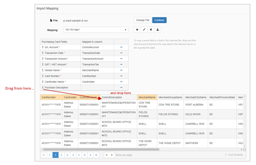Screen dimensions: 256x165
Task: Click the ControlAccount mapped column cell
Action: (x=97, y=47)
